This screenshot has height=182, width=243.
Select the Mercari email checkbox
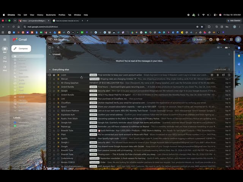point(50,79)
